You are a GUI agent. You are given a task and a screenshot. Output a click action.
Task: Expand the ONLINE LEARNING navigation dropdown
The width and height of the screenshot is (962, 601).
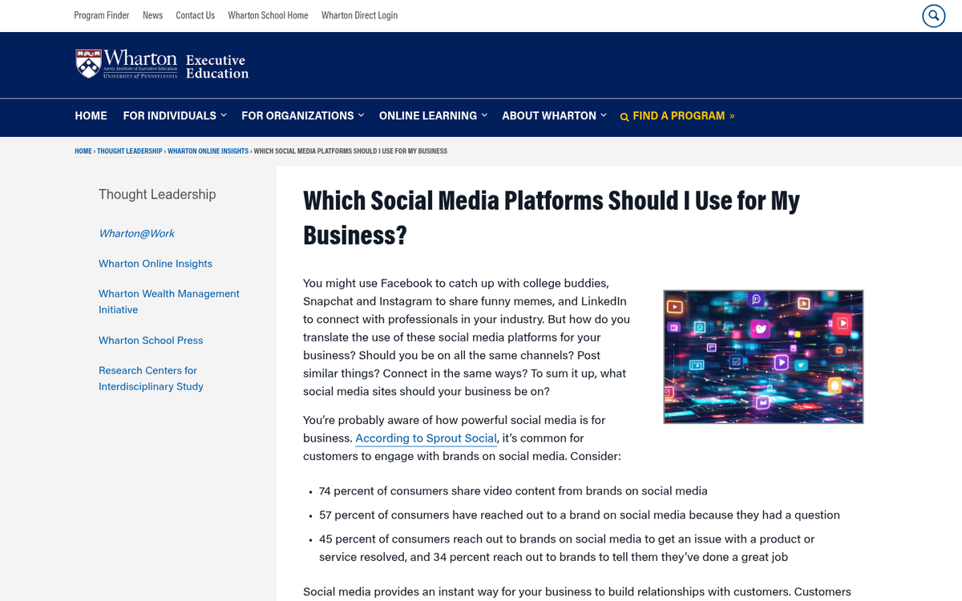(x=485, y=115)
